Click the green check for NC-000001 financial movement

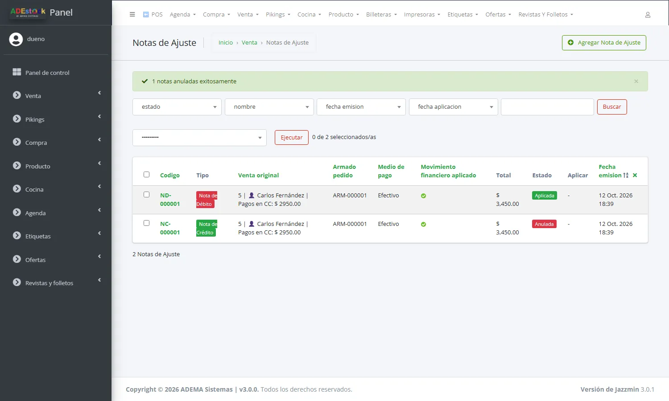pos(423,224)
